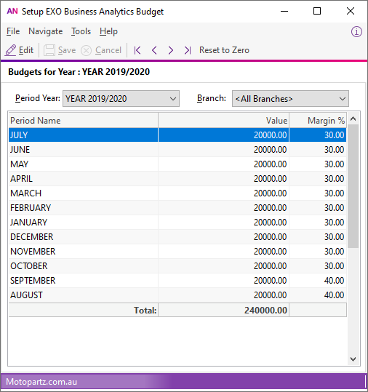Jump to the last record arrow

pyautogui.click(x=188, y=50)
